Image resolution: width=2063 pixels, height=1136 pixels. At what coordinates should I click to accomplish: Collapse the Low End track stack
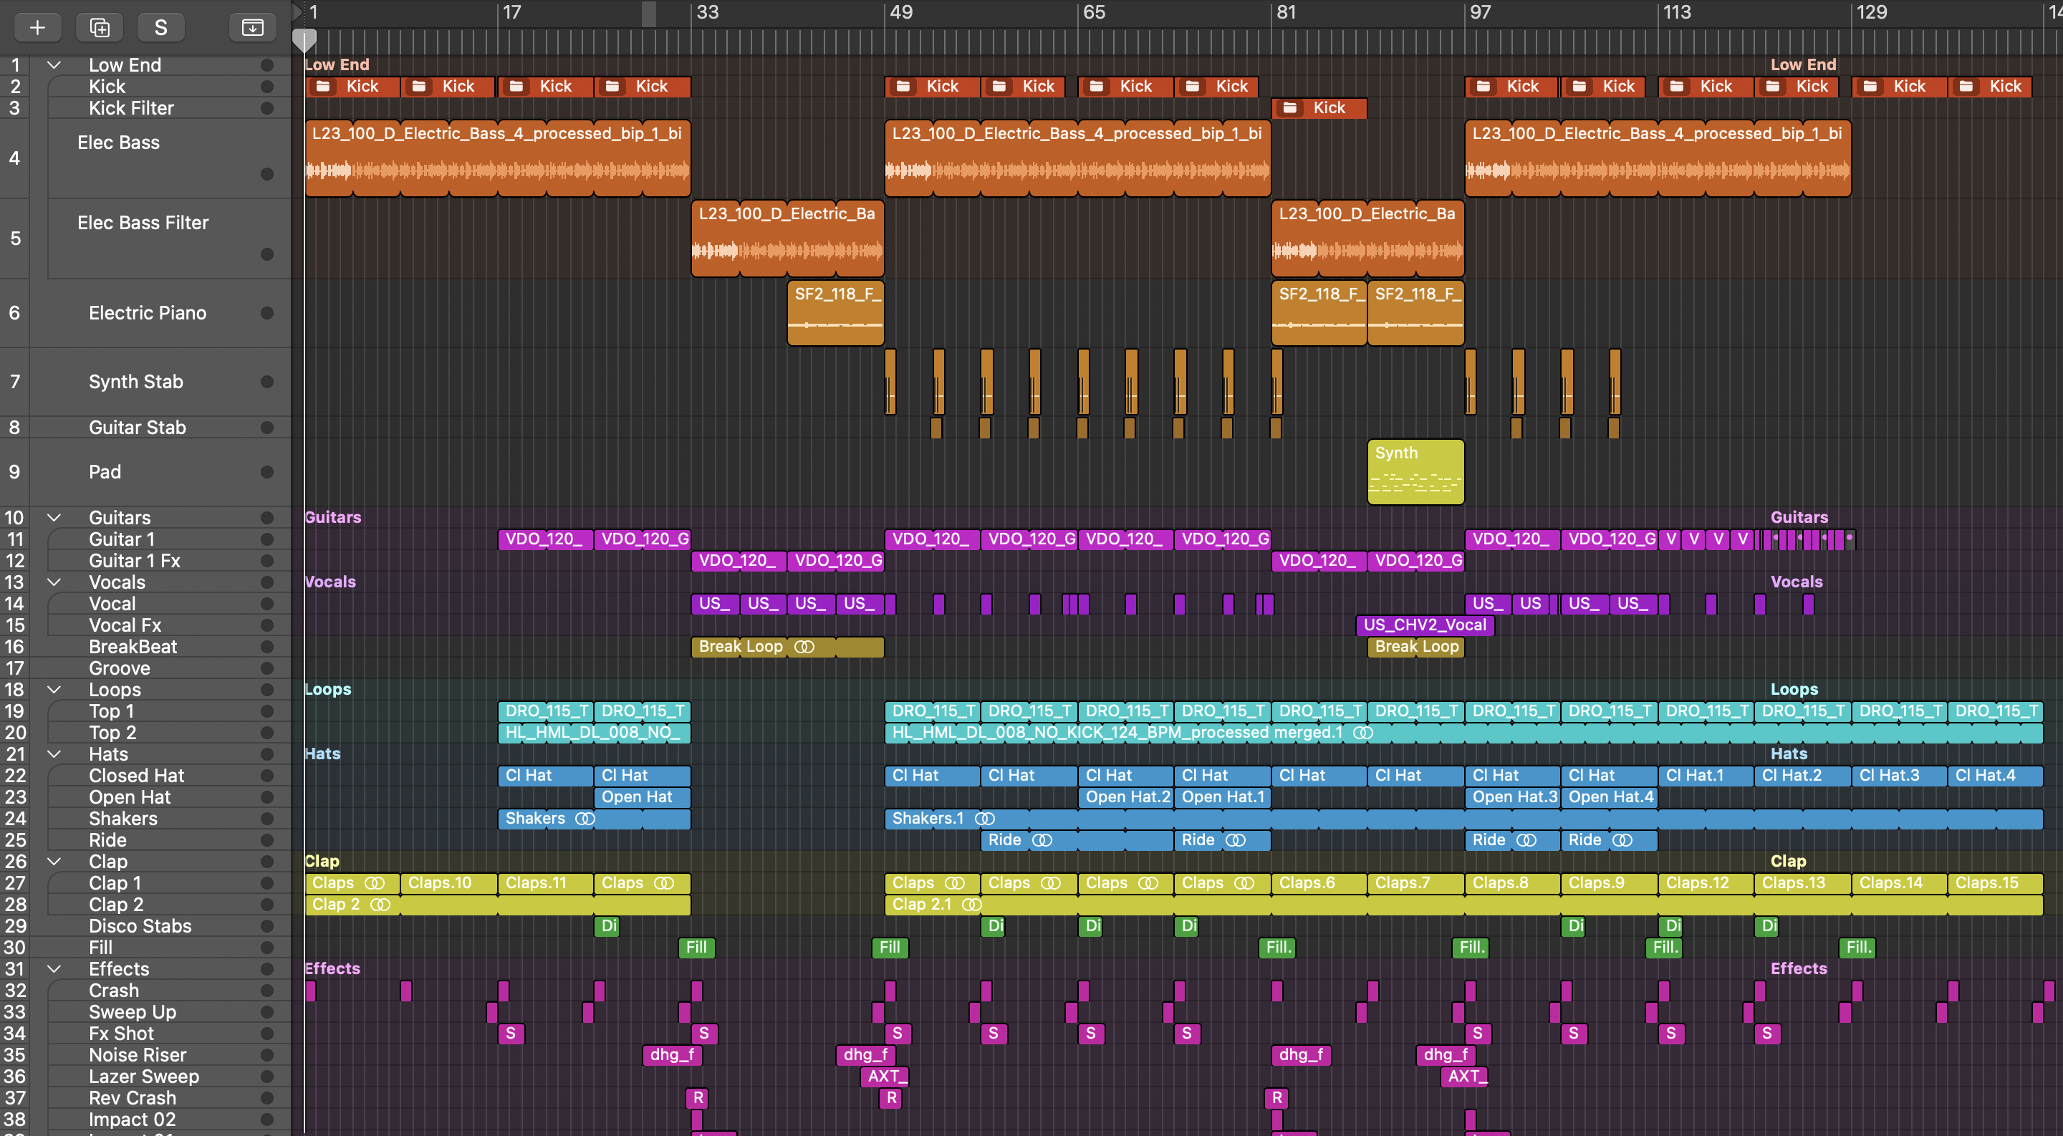[x=54, y=65]
